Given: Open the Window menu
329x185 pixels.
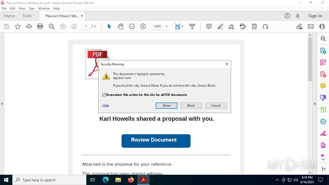Looking at the screenshot, I should point(44,8).
